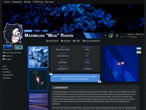
Task: Click the pixel painting easel sprite
Action: [x=123, y=63]
